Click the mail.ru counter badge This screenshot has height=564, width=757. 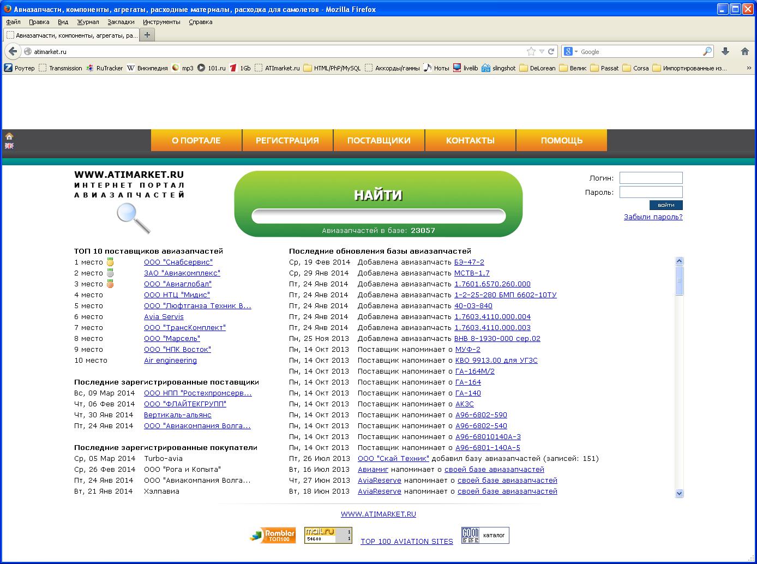328,535
